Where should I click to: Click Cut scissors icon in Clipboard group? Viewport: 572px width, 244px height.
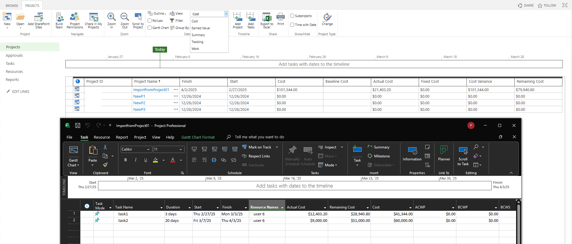click(x=105, y=147)
